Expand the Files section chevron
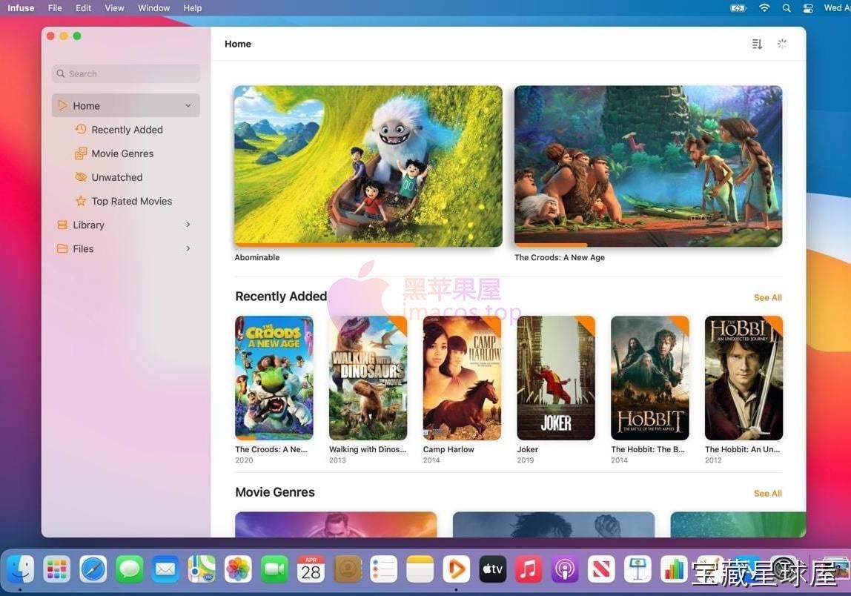 point(188,248)
